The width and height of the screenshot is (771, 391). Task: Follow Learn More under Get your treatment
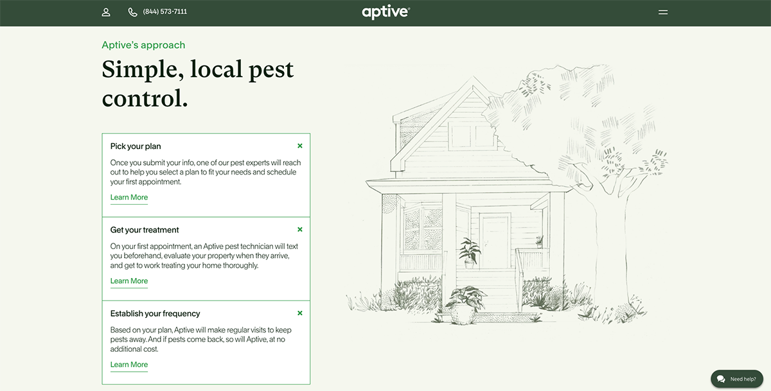tap(129, 281)
